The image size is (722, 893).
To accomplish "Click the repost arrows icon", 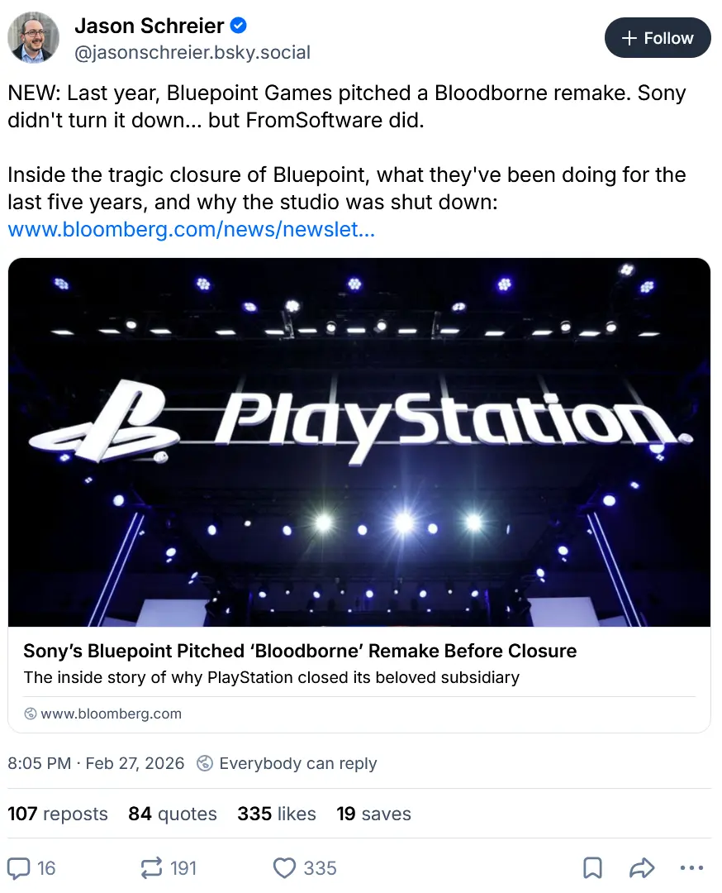I will [x=152, y=867].
